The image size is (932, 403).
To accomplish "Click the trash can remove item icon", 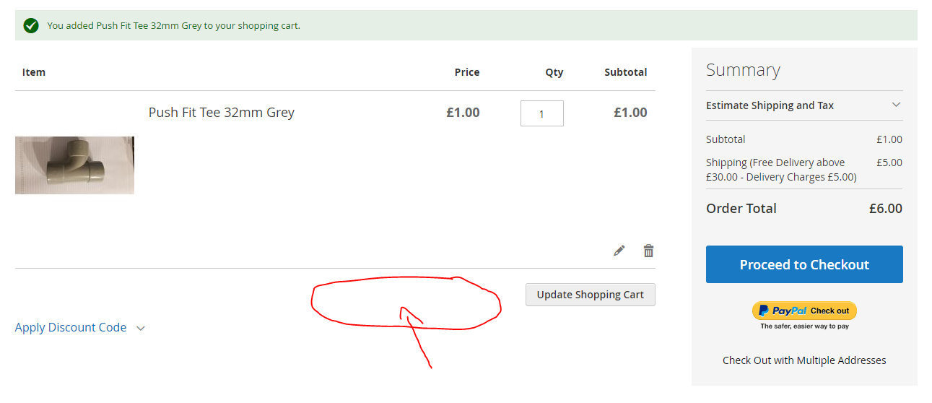I will [x=648, y=251].
